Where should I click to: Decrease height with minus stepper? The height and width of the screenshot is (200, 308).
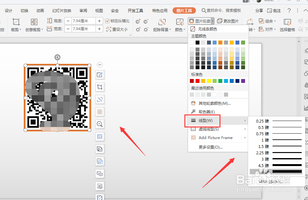click(x=68, y=21)
